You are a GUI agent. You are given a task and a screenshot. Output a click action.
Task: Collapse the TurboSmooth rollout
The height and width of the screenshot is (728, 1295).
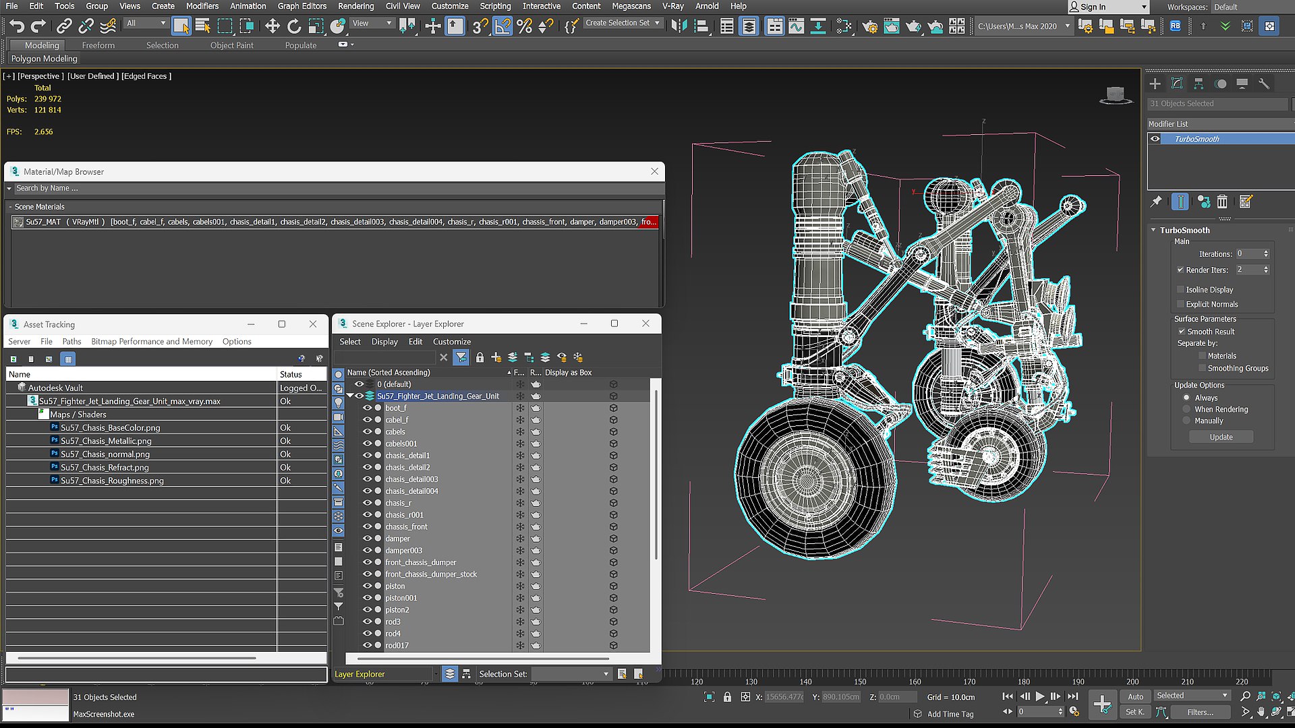tap(1153, 231)
